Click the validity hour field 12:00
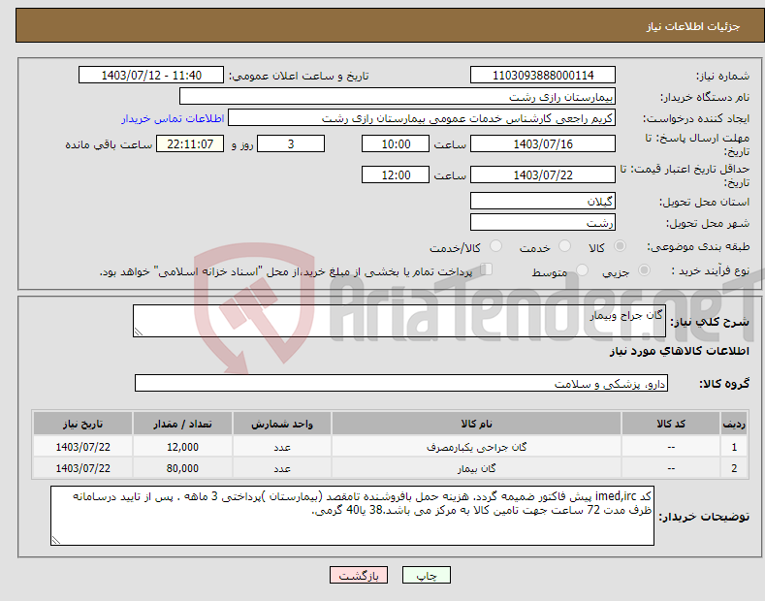 click(x=396, y=174)
